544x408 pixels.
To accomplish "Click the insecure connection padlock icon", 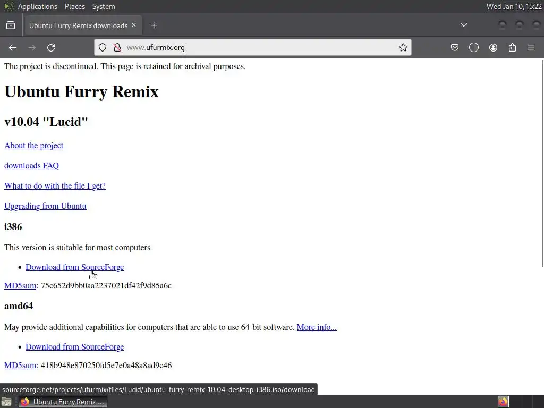I will pos(117,47).
